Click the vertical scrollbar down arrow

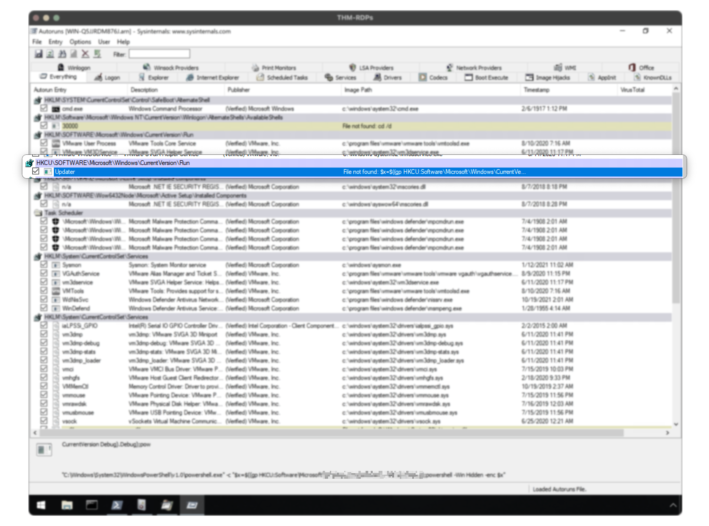tap(676, 424)
